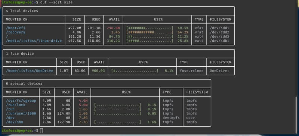This screenshot has height=136, width=299.
Task: Click the /run/lock mount path
Action: 15,105
